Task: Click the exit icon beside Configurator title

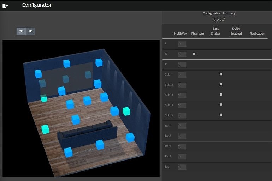Action: coord(5,6)
